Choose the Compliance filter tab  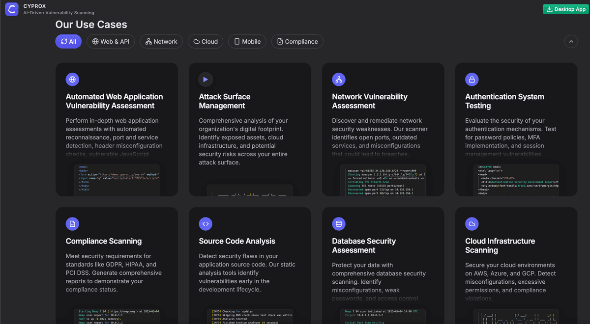[297, 42]
